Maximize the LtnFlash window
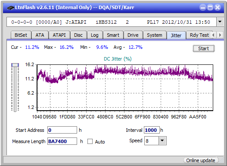Image resolution: width=227 pixels, height=166 pixels. tap(210, 7)
